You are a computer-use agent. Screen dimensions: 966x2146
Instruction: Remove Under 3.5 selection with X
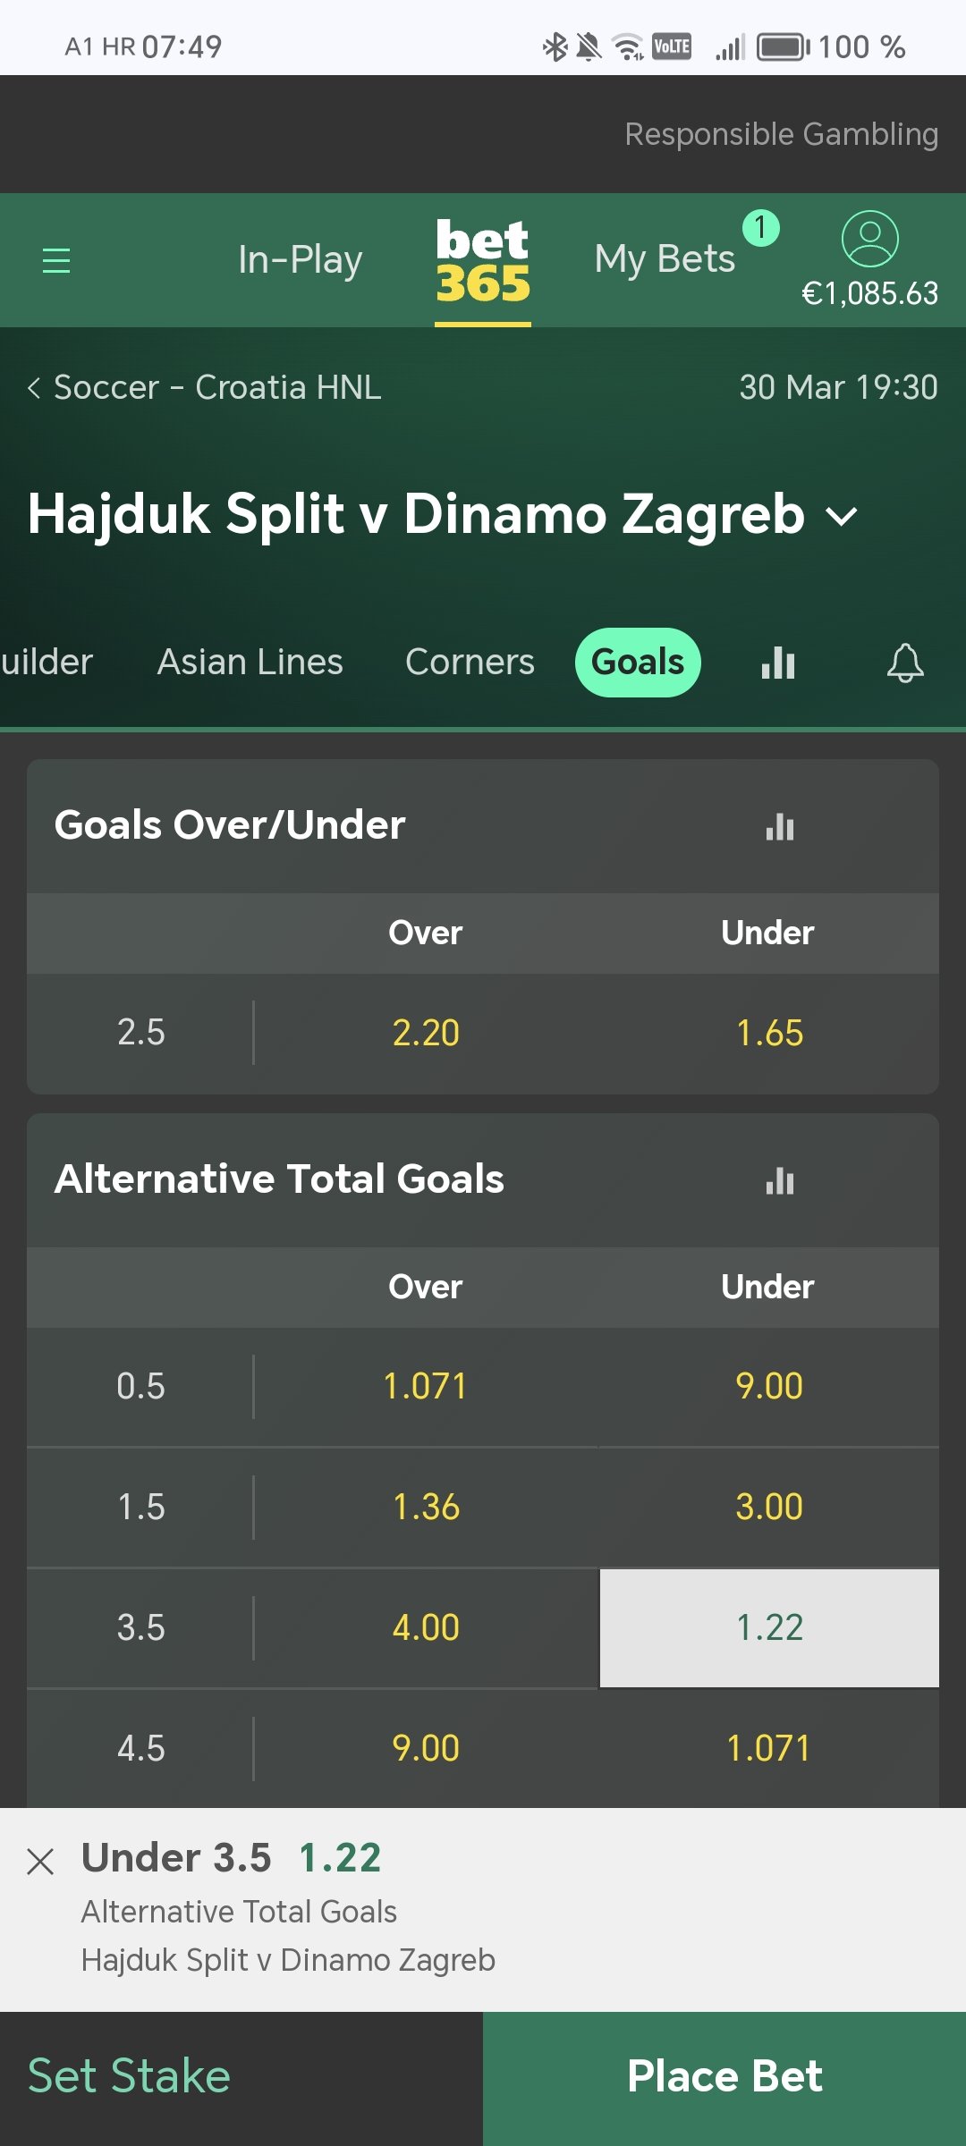point(40,1862)
